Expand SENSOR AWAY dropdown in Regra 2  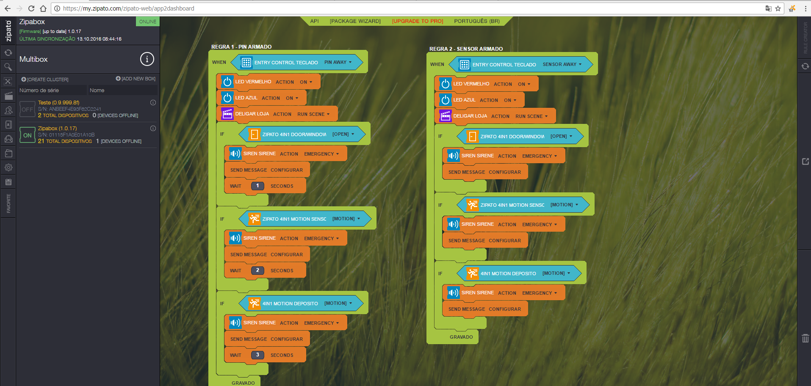click(562, 64)
